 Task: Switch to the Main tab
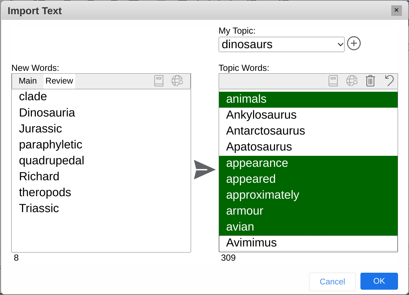(x=28, y=81)
